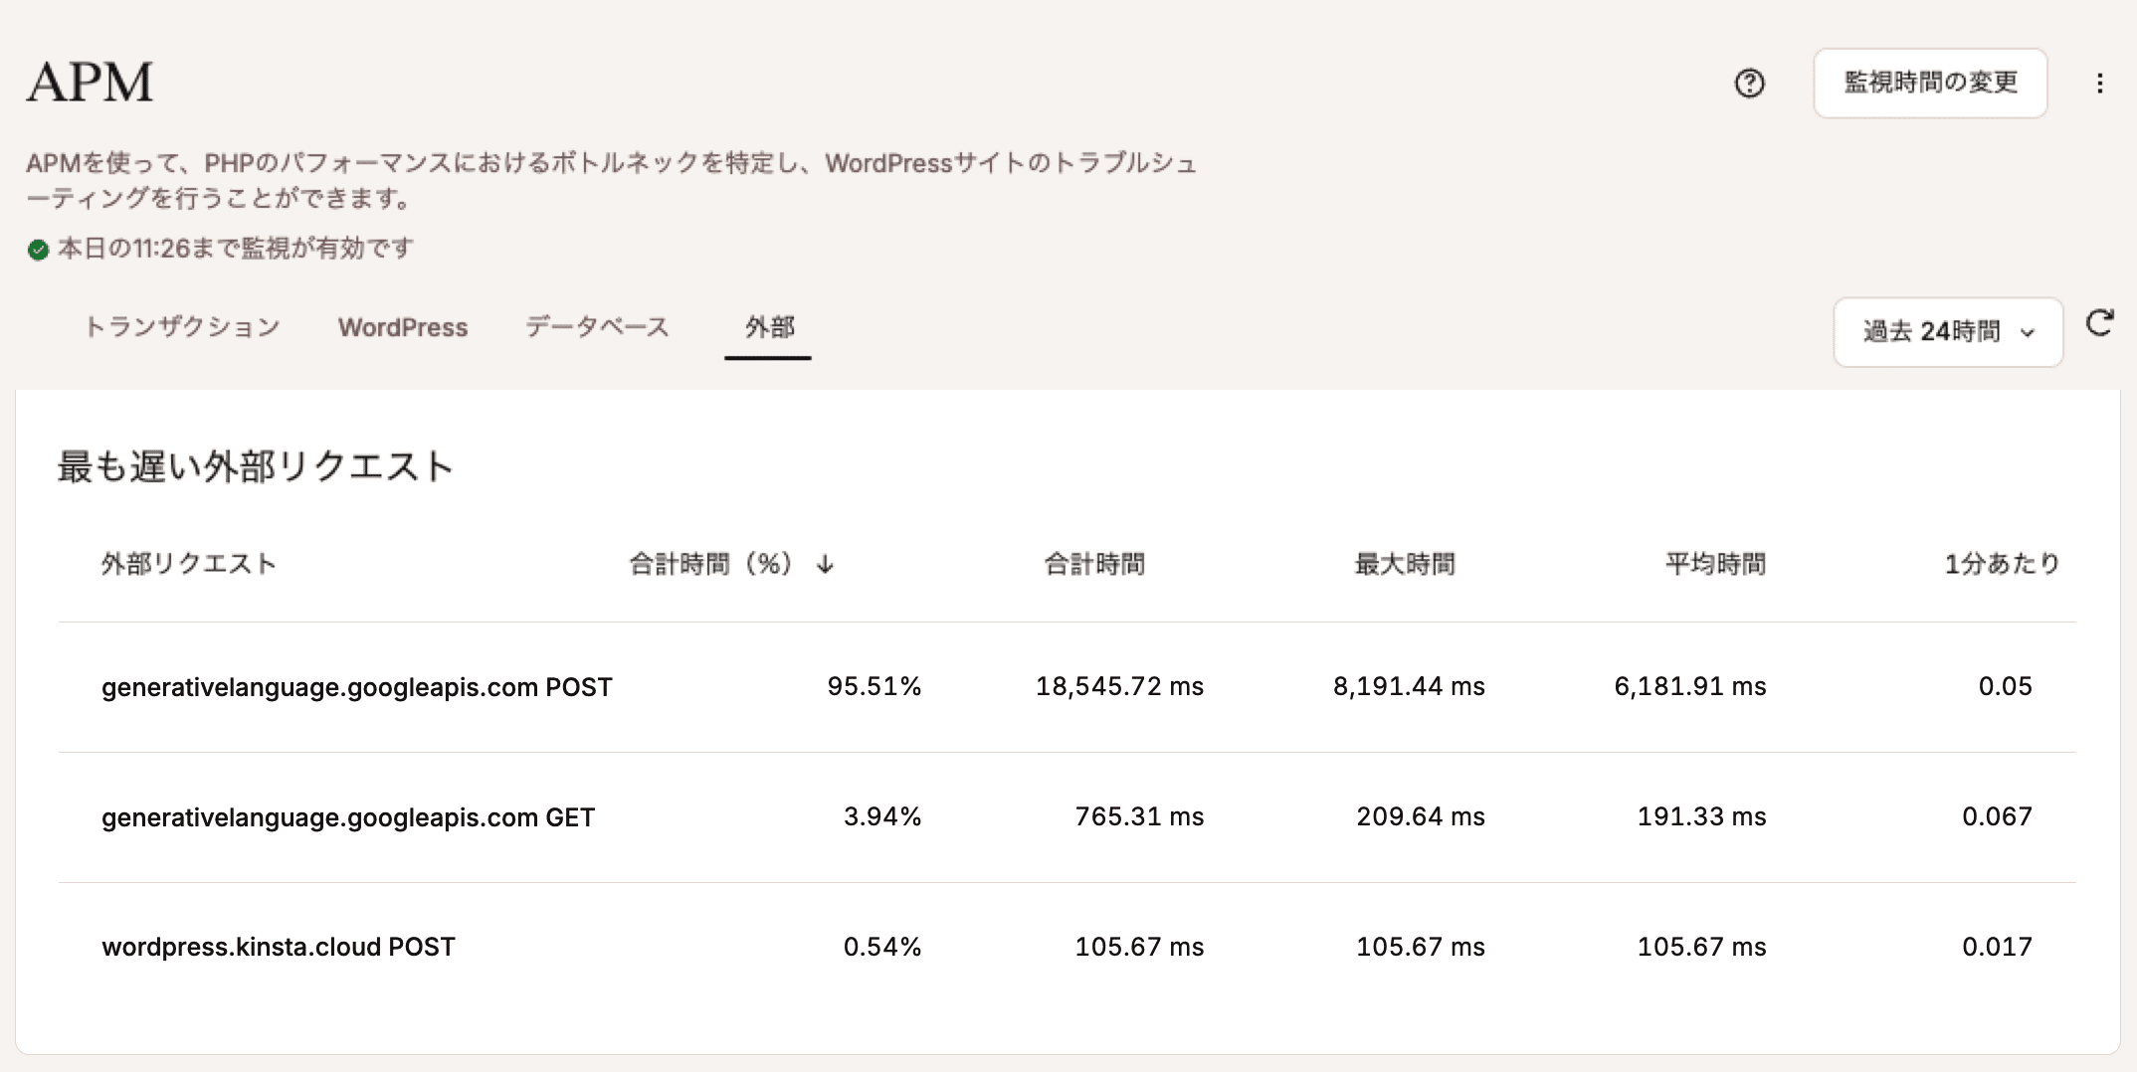Viewport: 2137px width, 1072px height.
Task: Click the sort arrow beside 合計時間（%）
Action: click(x=825, y=564)
